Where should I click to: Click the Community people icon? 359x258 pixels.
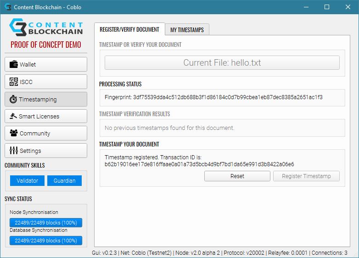tap(13, 133)
